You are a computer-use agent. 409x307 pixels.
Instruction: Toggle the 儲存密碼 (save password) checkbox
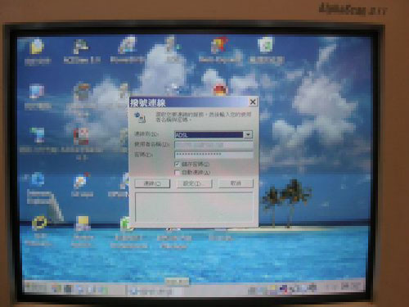(177, 164)
